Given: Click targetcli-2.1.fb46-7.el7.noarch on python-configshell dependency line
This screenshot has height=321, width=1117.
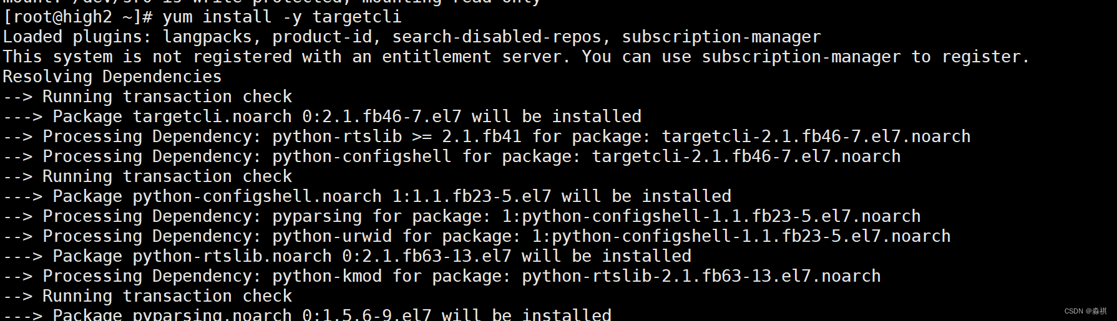Looking at the screenshot, I should pyautogui.click(x=746, y=156).
